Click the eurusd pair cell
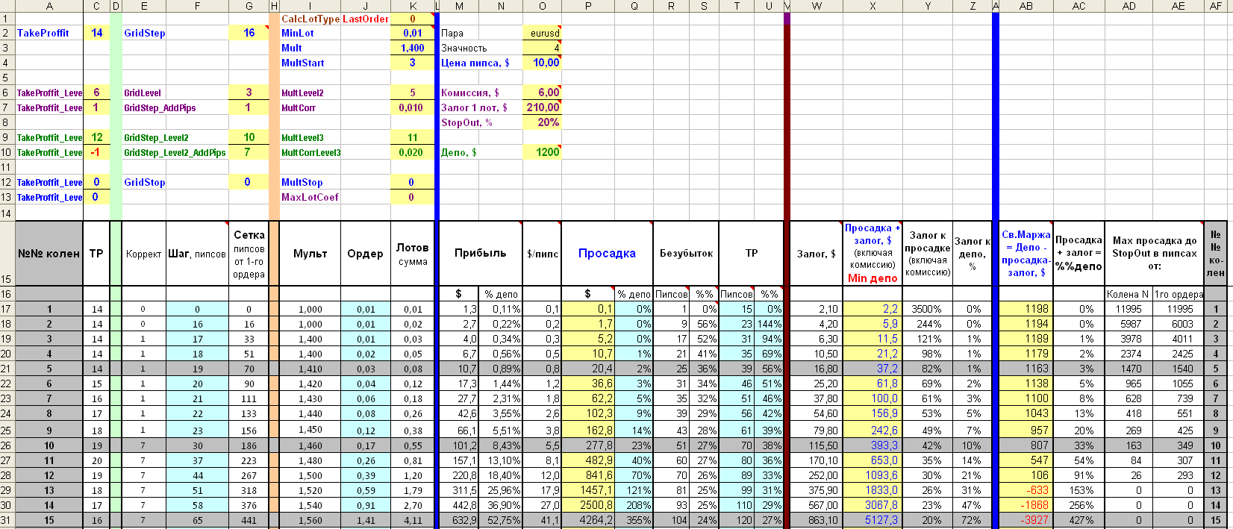The height and width of the screenshot is (529, 1233). (542, 34)
